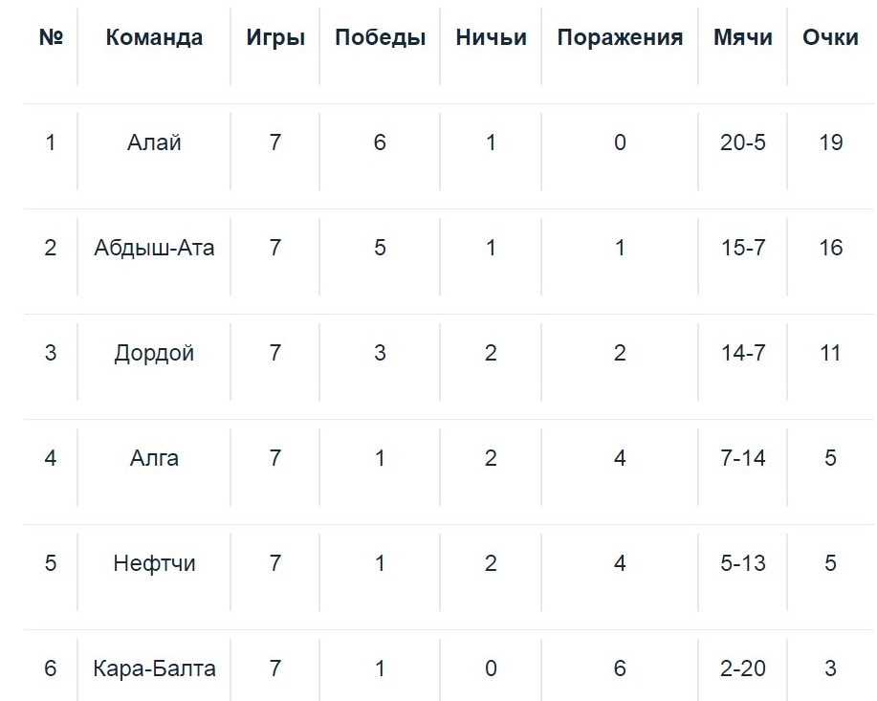Click the Победы column header
Image resolution: width=877 pixels, height=701 pixels.
(x=380, y=37)
